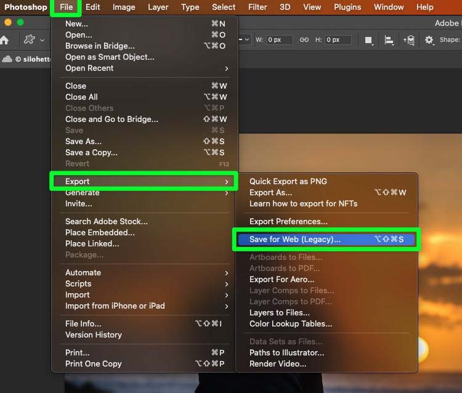Open Version History
The width and height of the screenshot is (462, 393).
144,335
